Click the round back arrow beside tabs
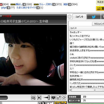Screen dimensions: 104x104 [69, 17]
